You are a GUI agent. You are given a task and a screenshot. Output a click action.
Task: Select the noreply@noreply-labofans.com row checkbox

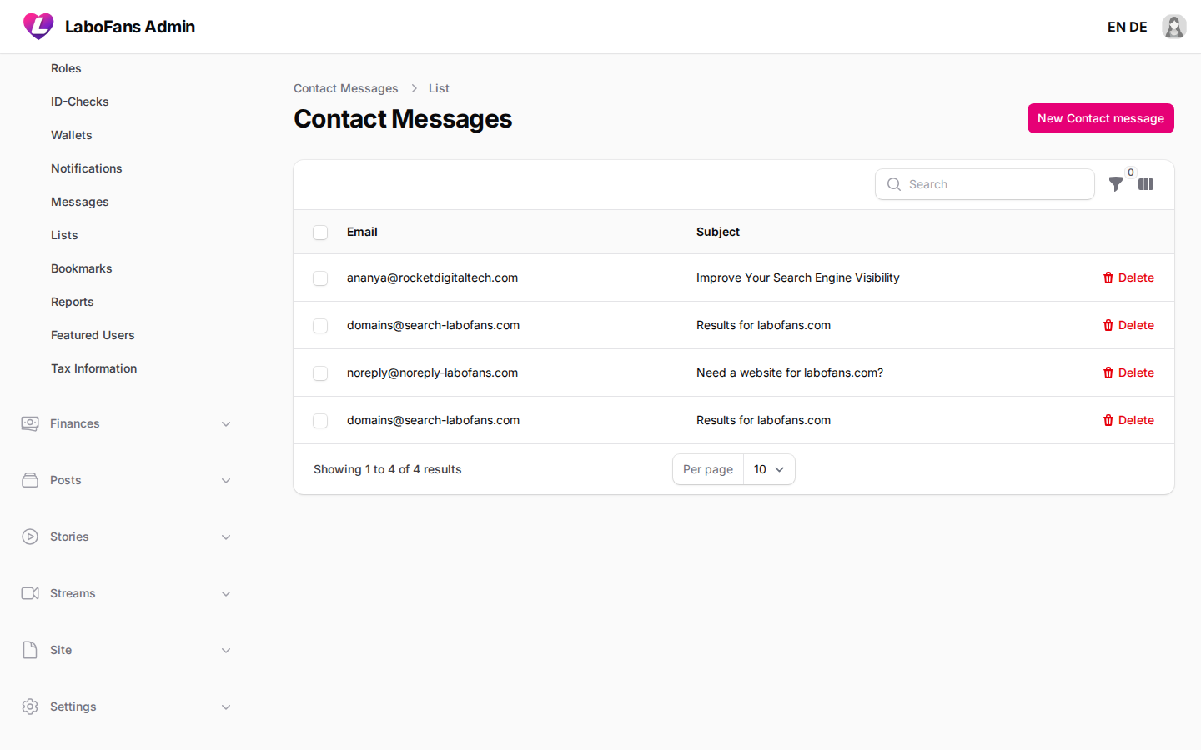[x=320, y=372]
